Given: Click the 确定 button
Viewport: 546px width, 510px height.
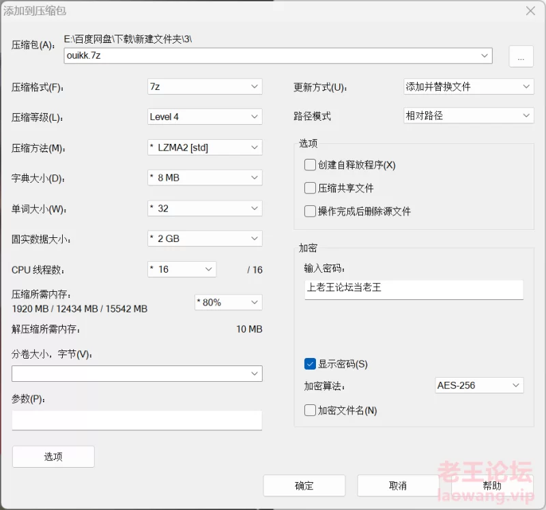Looking at the screenshot, I should pos(304,485).
